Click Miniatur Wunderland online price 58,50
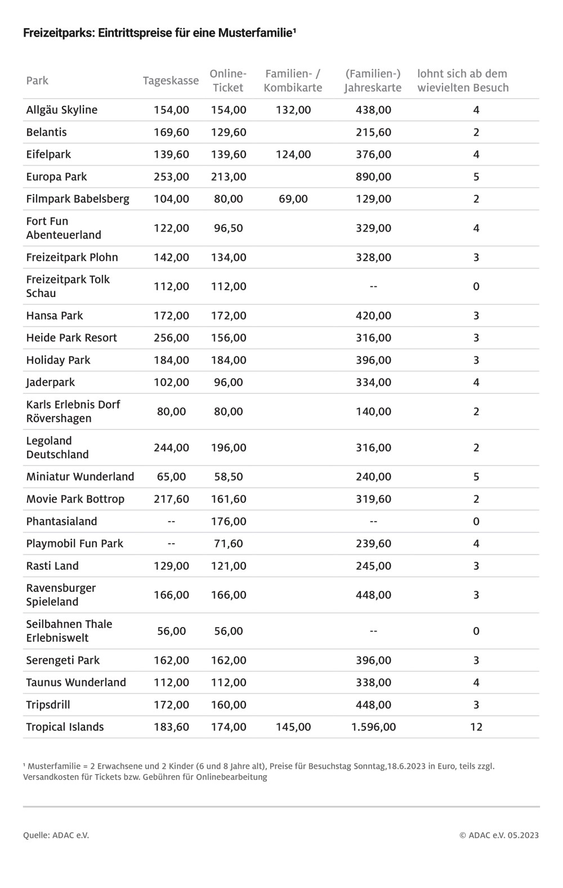 (x=229, y=477)
